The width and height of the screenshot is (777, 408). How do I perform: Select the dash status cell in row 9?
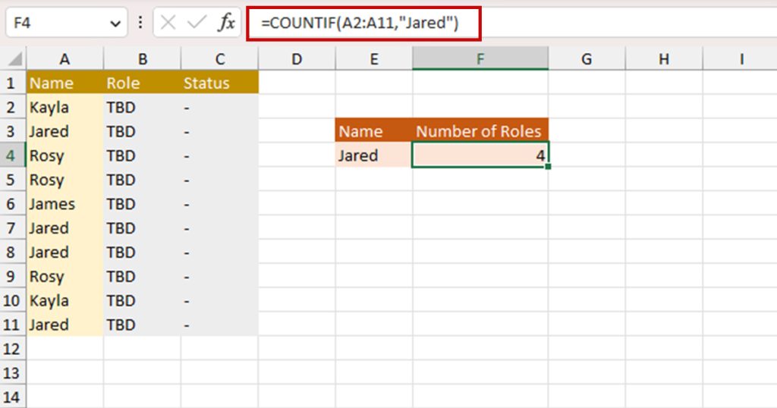pyautogui.click(x=220, y=276)
